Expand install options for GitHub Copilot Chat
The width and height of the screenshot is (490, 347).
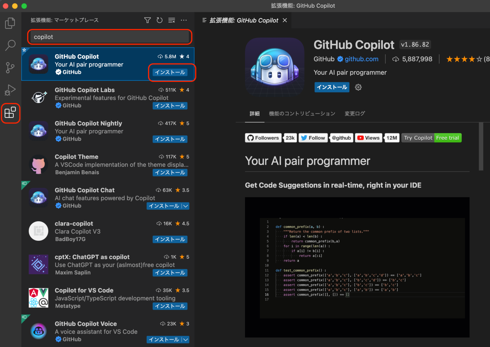coord(186,206)
